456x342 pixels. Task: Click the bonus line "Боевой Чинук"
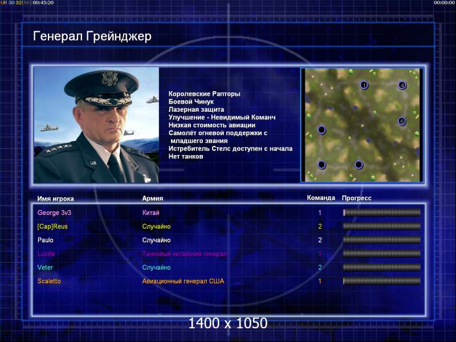click(191, 102)
